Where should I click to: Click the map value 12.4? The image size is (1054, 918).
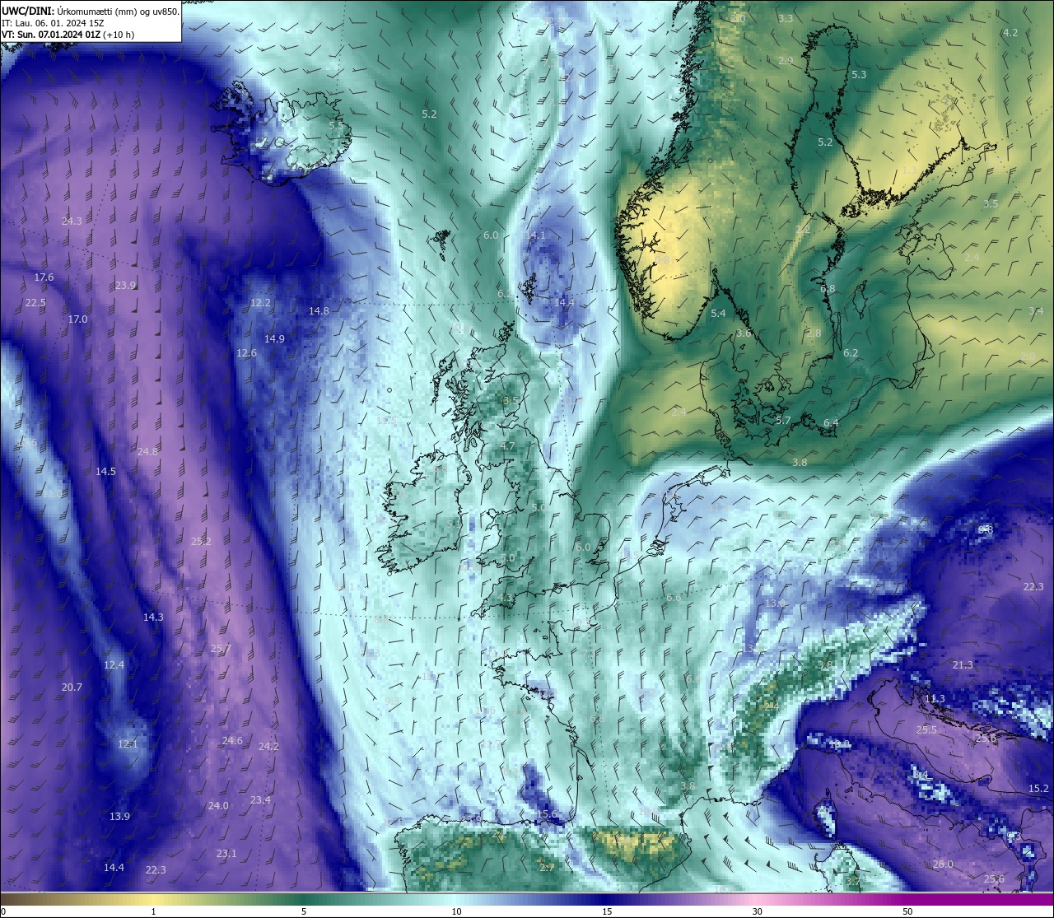point(114,664)
